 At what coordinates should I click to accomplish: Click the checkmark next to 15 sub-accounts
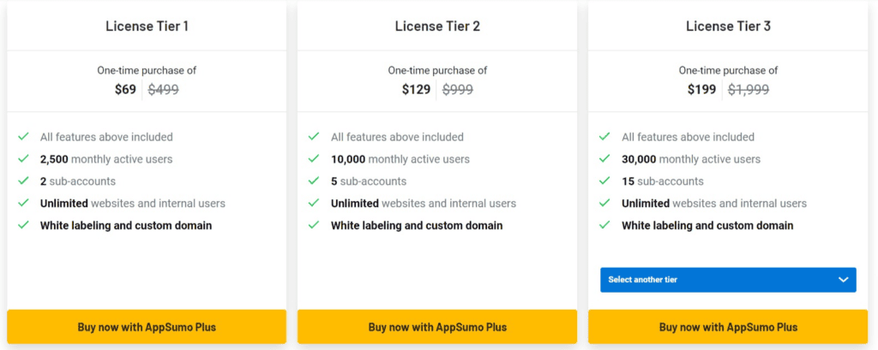(604, 181)
